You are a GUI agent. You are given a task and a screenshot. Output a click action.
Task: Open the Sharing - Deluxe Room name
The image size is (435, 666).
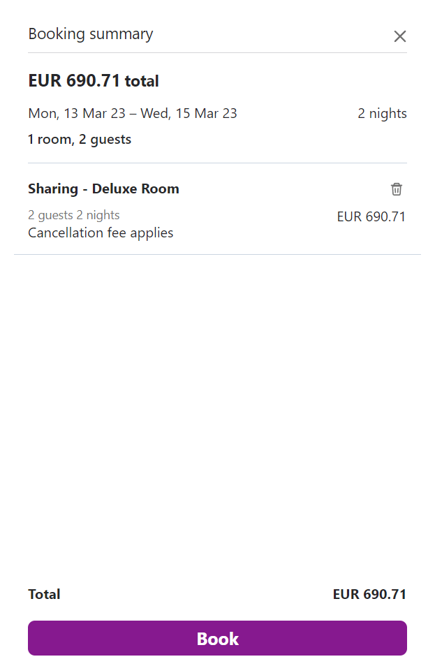pos(103,188)
